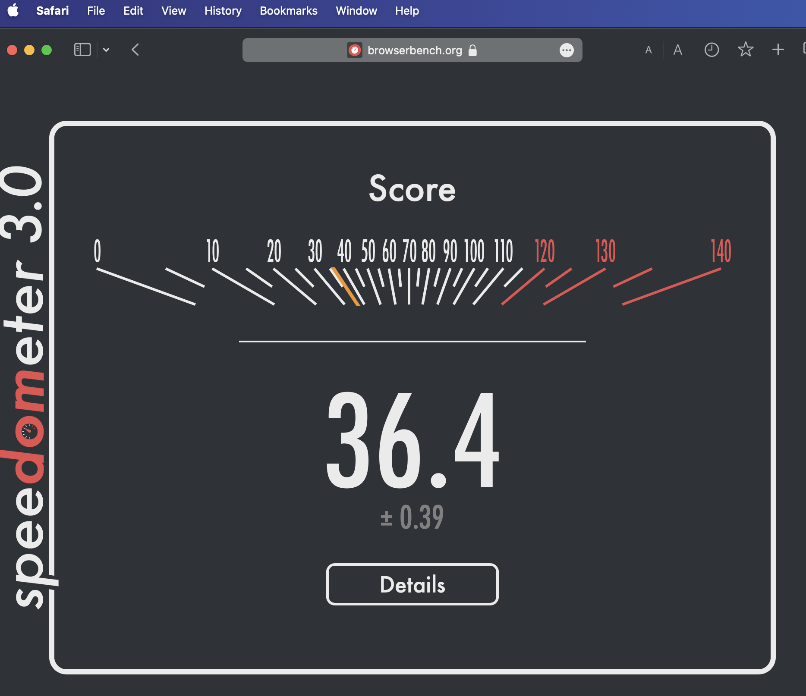The image size is (806, 696).
Task: Click the browserbench.org address bar
Action: coord(412,50)
